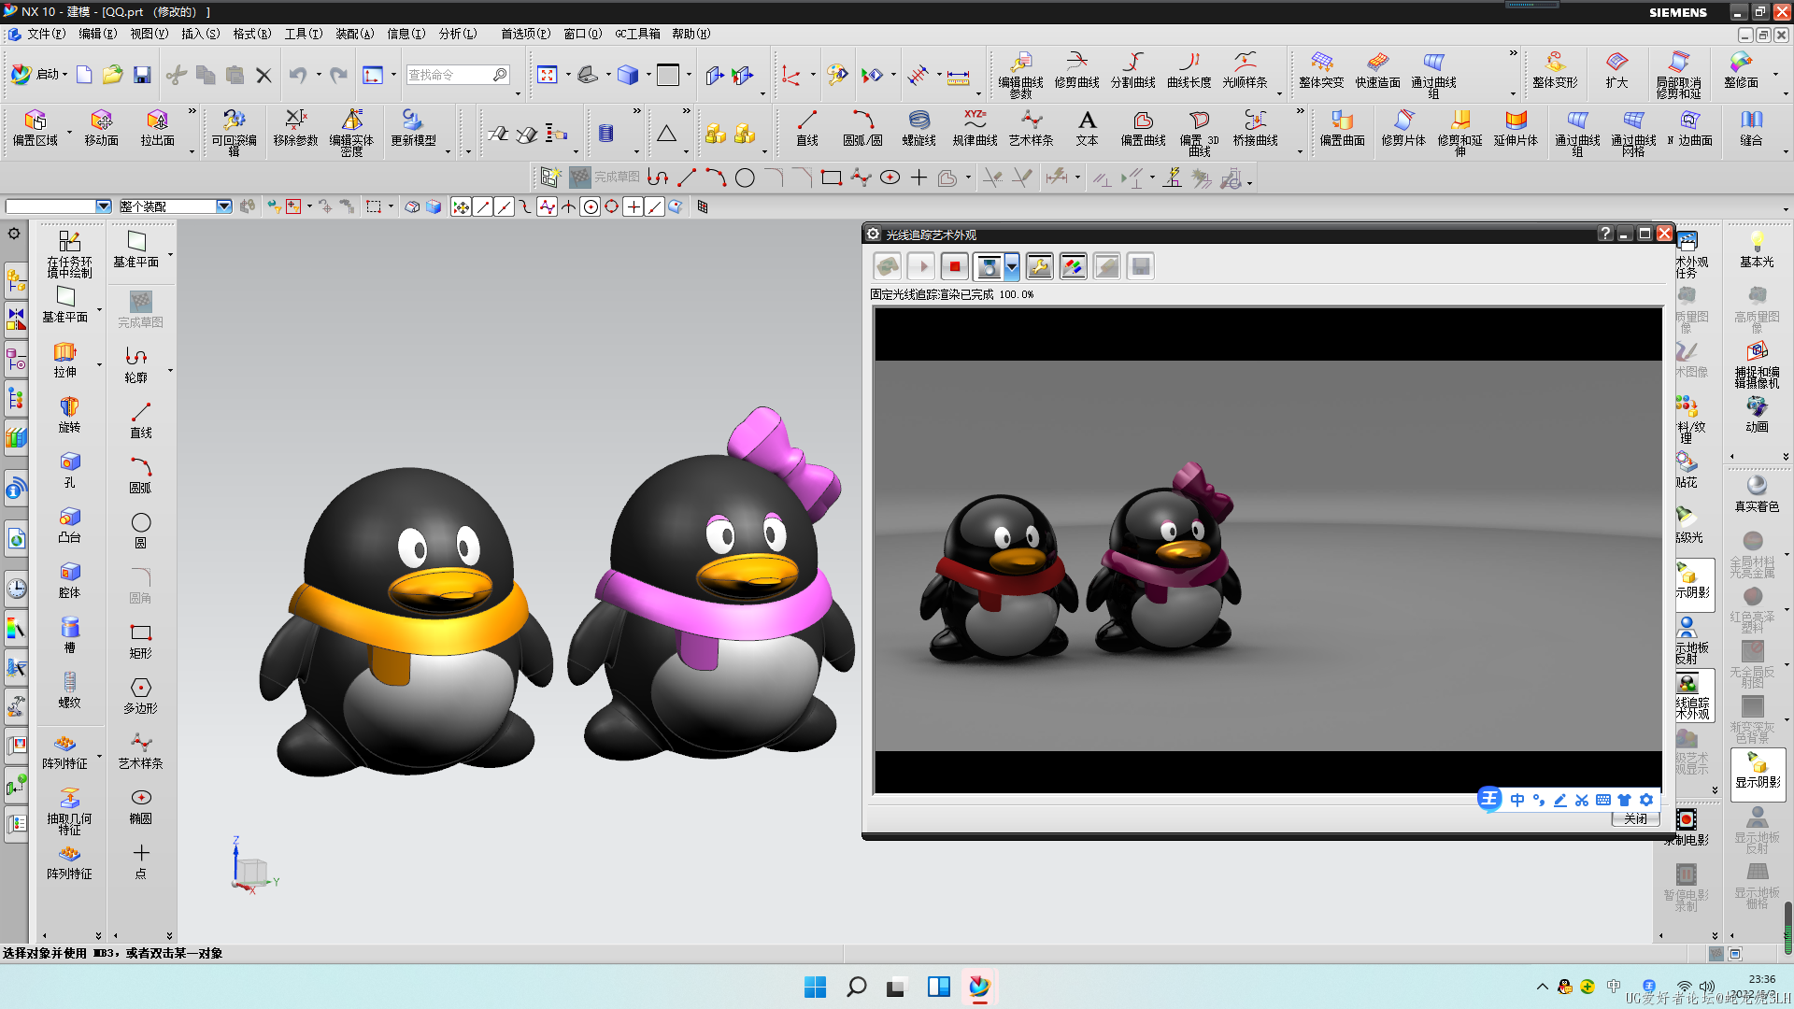The width and height of the screenshot is (1794, 1009).
Task: Open a file with the folder icon
Action: pos(113,75)
